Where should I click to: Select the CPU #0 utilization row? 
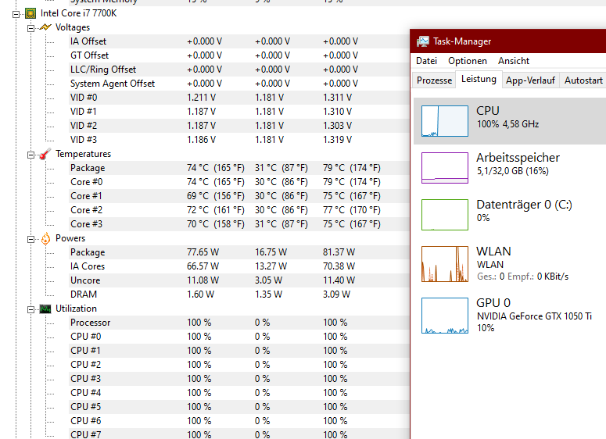[238, 337]
